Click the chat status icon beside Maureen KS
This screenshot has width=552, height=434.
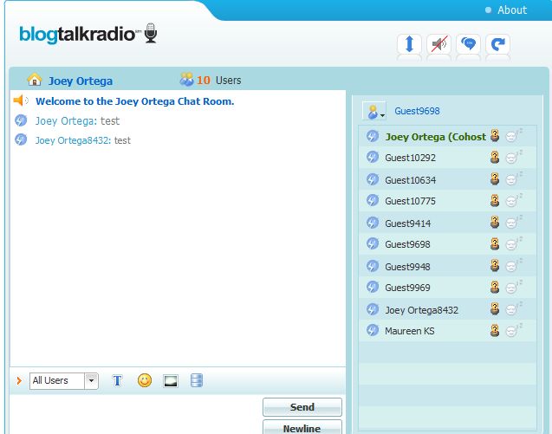[372, 330]
